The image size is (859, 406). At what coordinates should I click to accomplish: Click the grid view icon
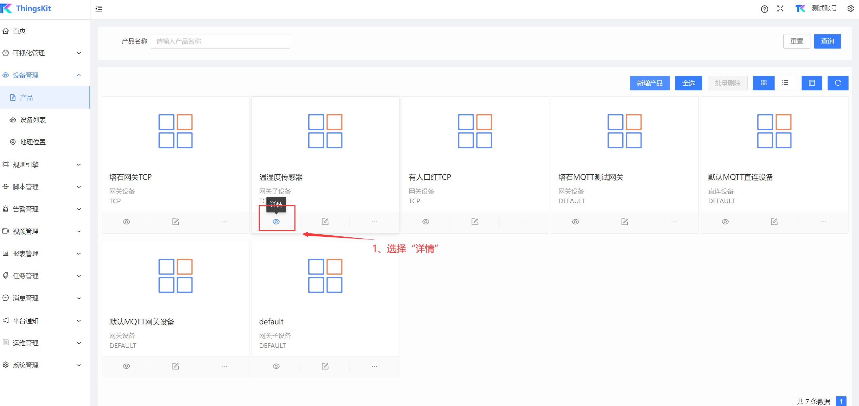[x=763, y=83]
